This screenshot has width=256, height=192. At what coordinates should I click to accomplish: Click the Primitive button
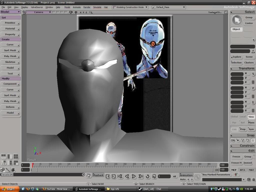[10, 23]
